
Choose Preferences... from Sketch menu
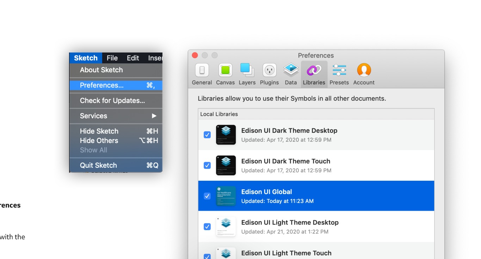click(x=116, y=85)
